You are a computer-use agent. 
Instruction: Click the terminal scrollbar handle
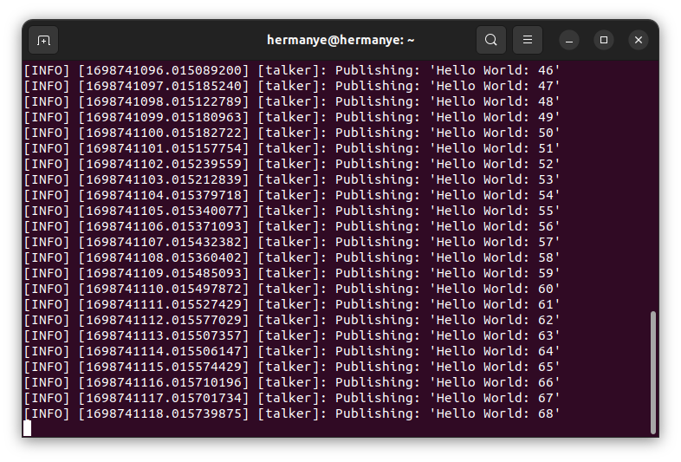tap(652, 373)
